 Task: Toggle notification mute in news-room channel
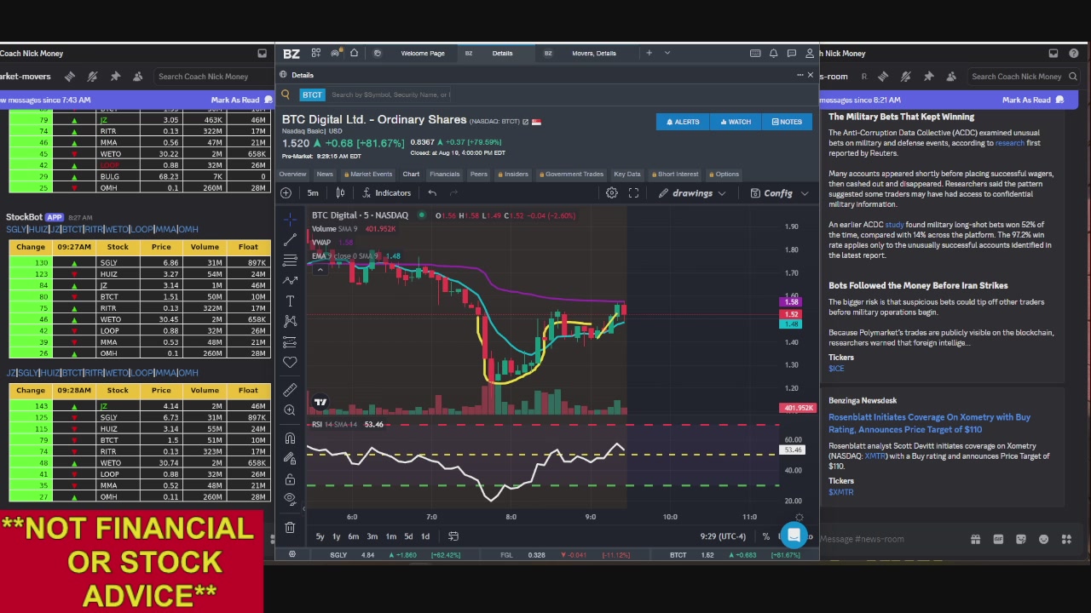click(x=906, y=77)
